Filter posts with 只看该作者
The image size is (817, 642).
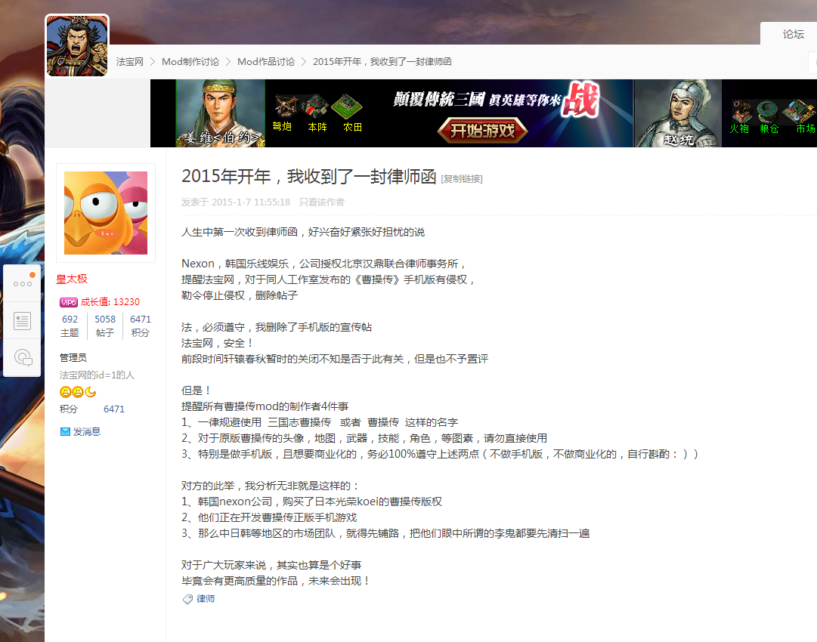(321, 202)
